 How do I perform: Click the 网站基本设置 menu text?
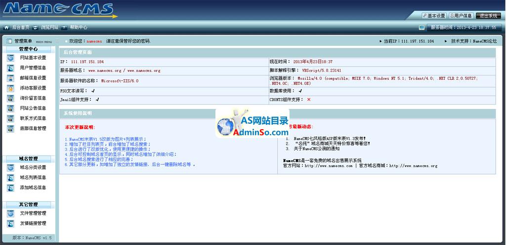(x=33, y=58)
